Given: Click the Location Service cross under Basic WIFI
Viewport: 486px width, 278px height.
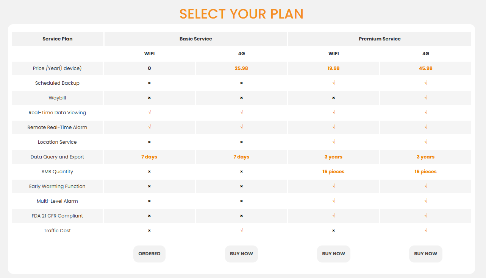Looking at the screenshot, I should coord(149,142).
